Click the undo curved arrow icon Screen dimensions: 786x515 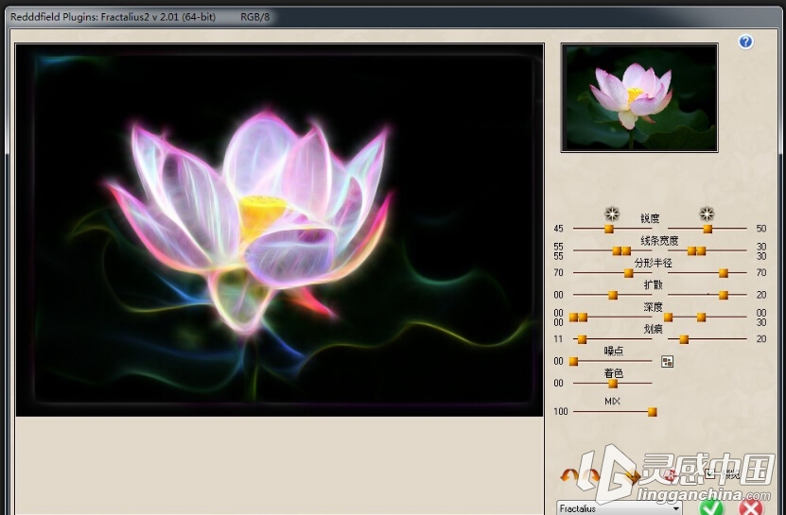click(x=568, y=474)
